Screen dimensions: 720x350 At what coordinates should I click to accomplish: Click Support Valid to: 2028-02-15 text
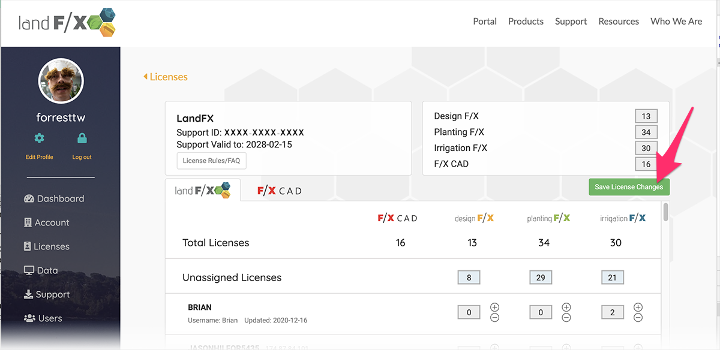(x=235, y=144)
